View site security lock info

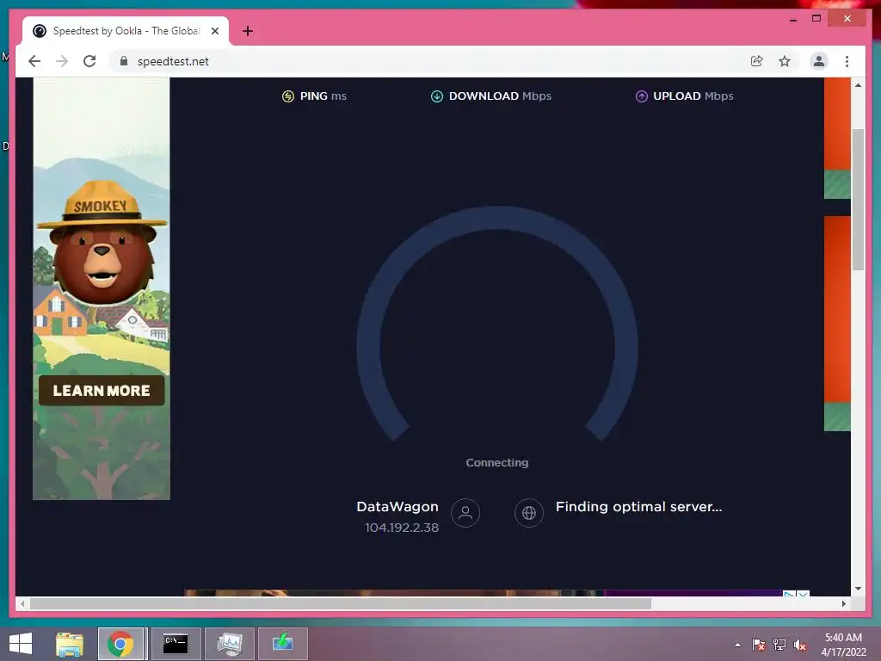[124, 61]
